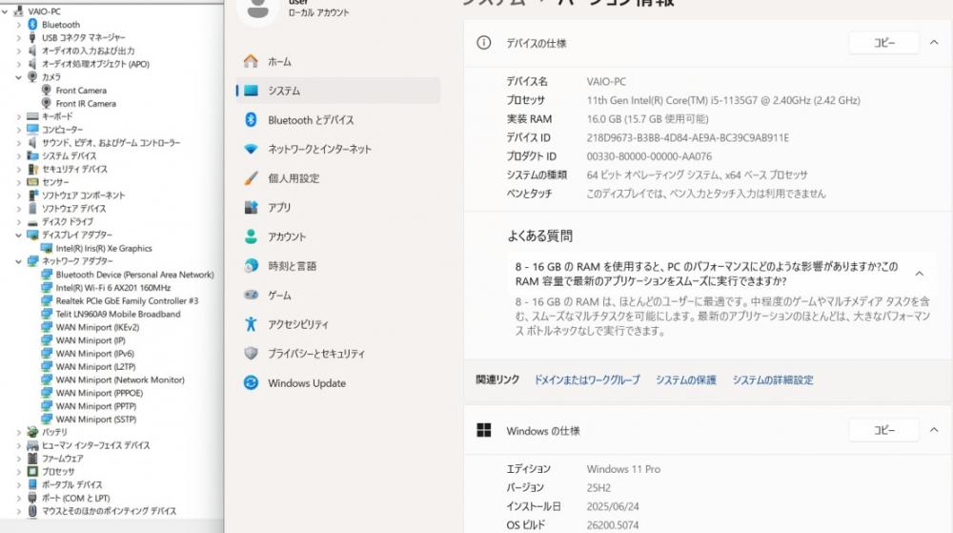Click the Bluetooth とデバイス sidebar icon
953x533 pixels.
(251, 120)
